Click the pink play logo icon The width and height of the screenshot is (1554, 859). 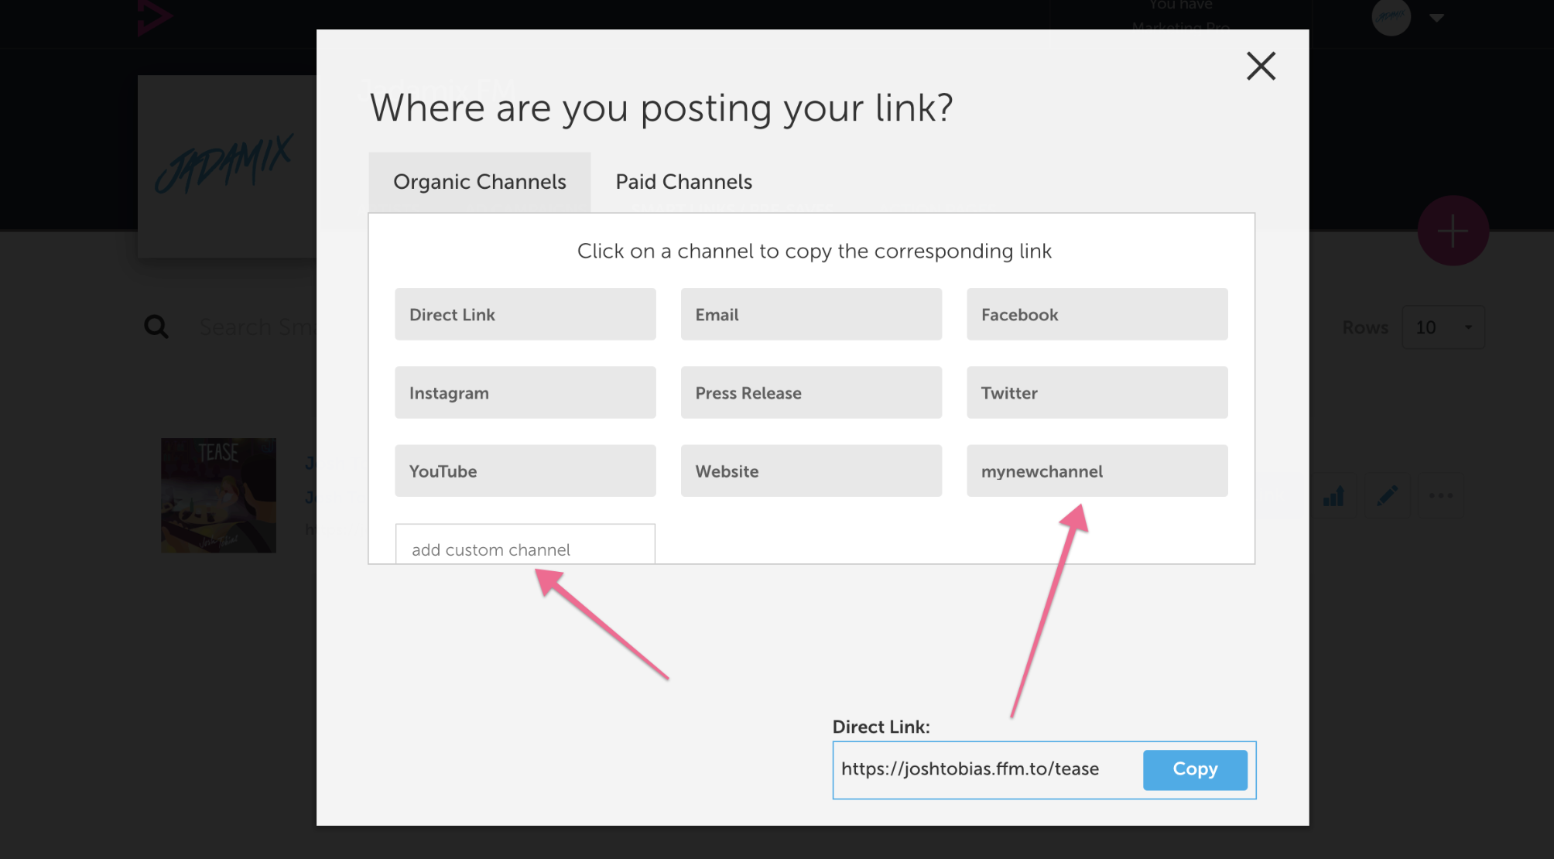coord(154,17)
